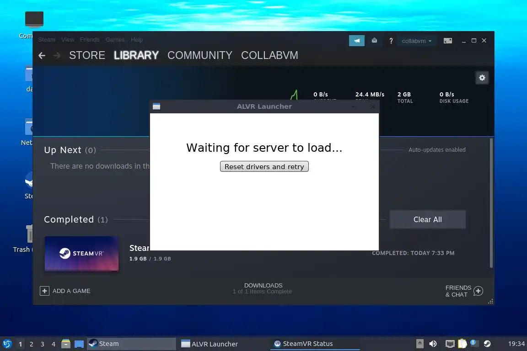Click 'Waiting for server to load...' text
Screen dimensions: 527x351
(x=264, y=148)
